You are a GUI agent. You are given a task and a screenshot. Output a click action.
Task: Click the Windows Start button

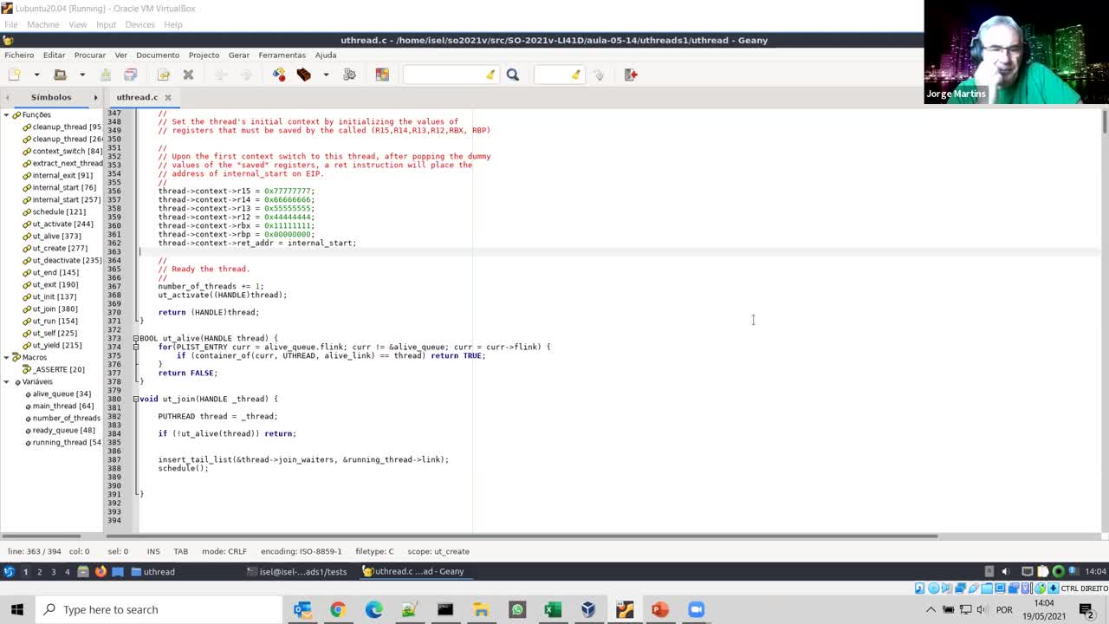16,609
